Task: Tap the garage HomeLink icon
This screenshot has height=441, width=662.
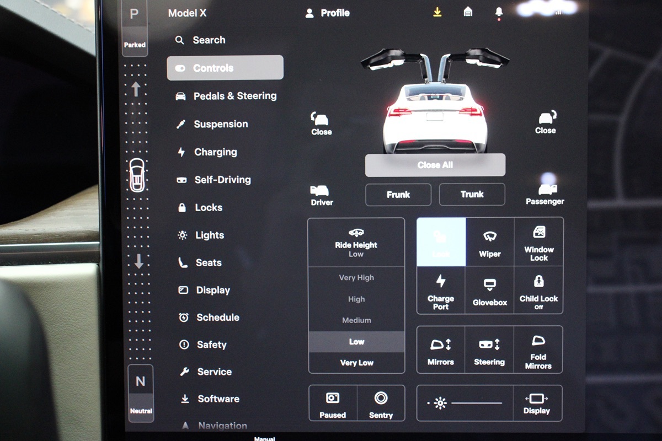Action: tap(468, 12)
